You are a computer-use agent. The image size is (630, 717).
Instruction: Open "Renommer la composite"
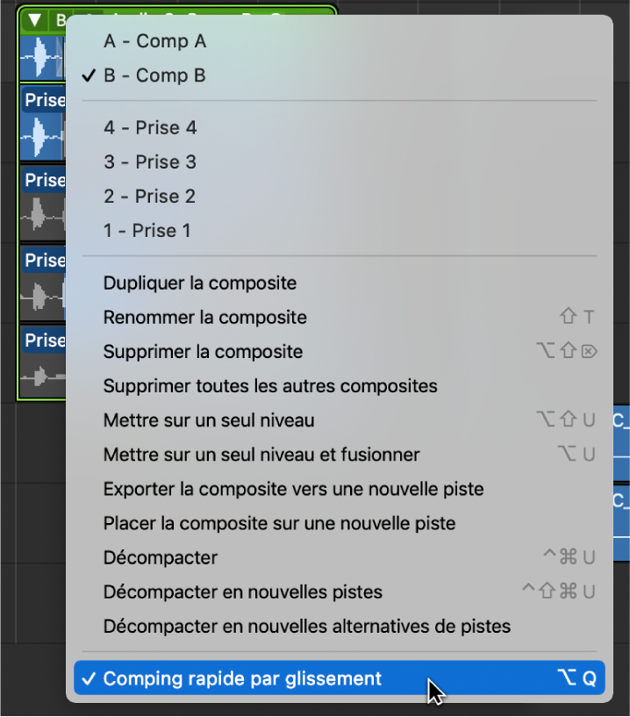[201, 317]
